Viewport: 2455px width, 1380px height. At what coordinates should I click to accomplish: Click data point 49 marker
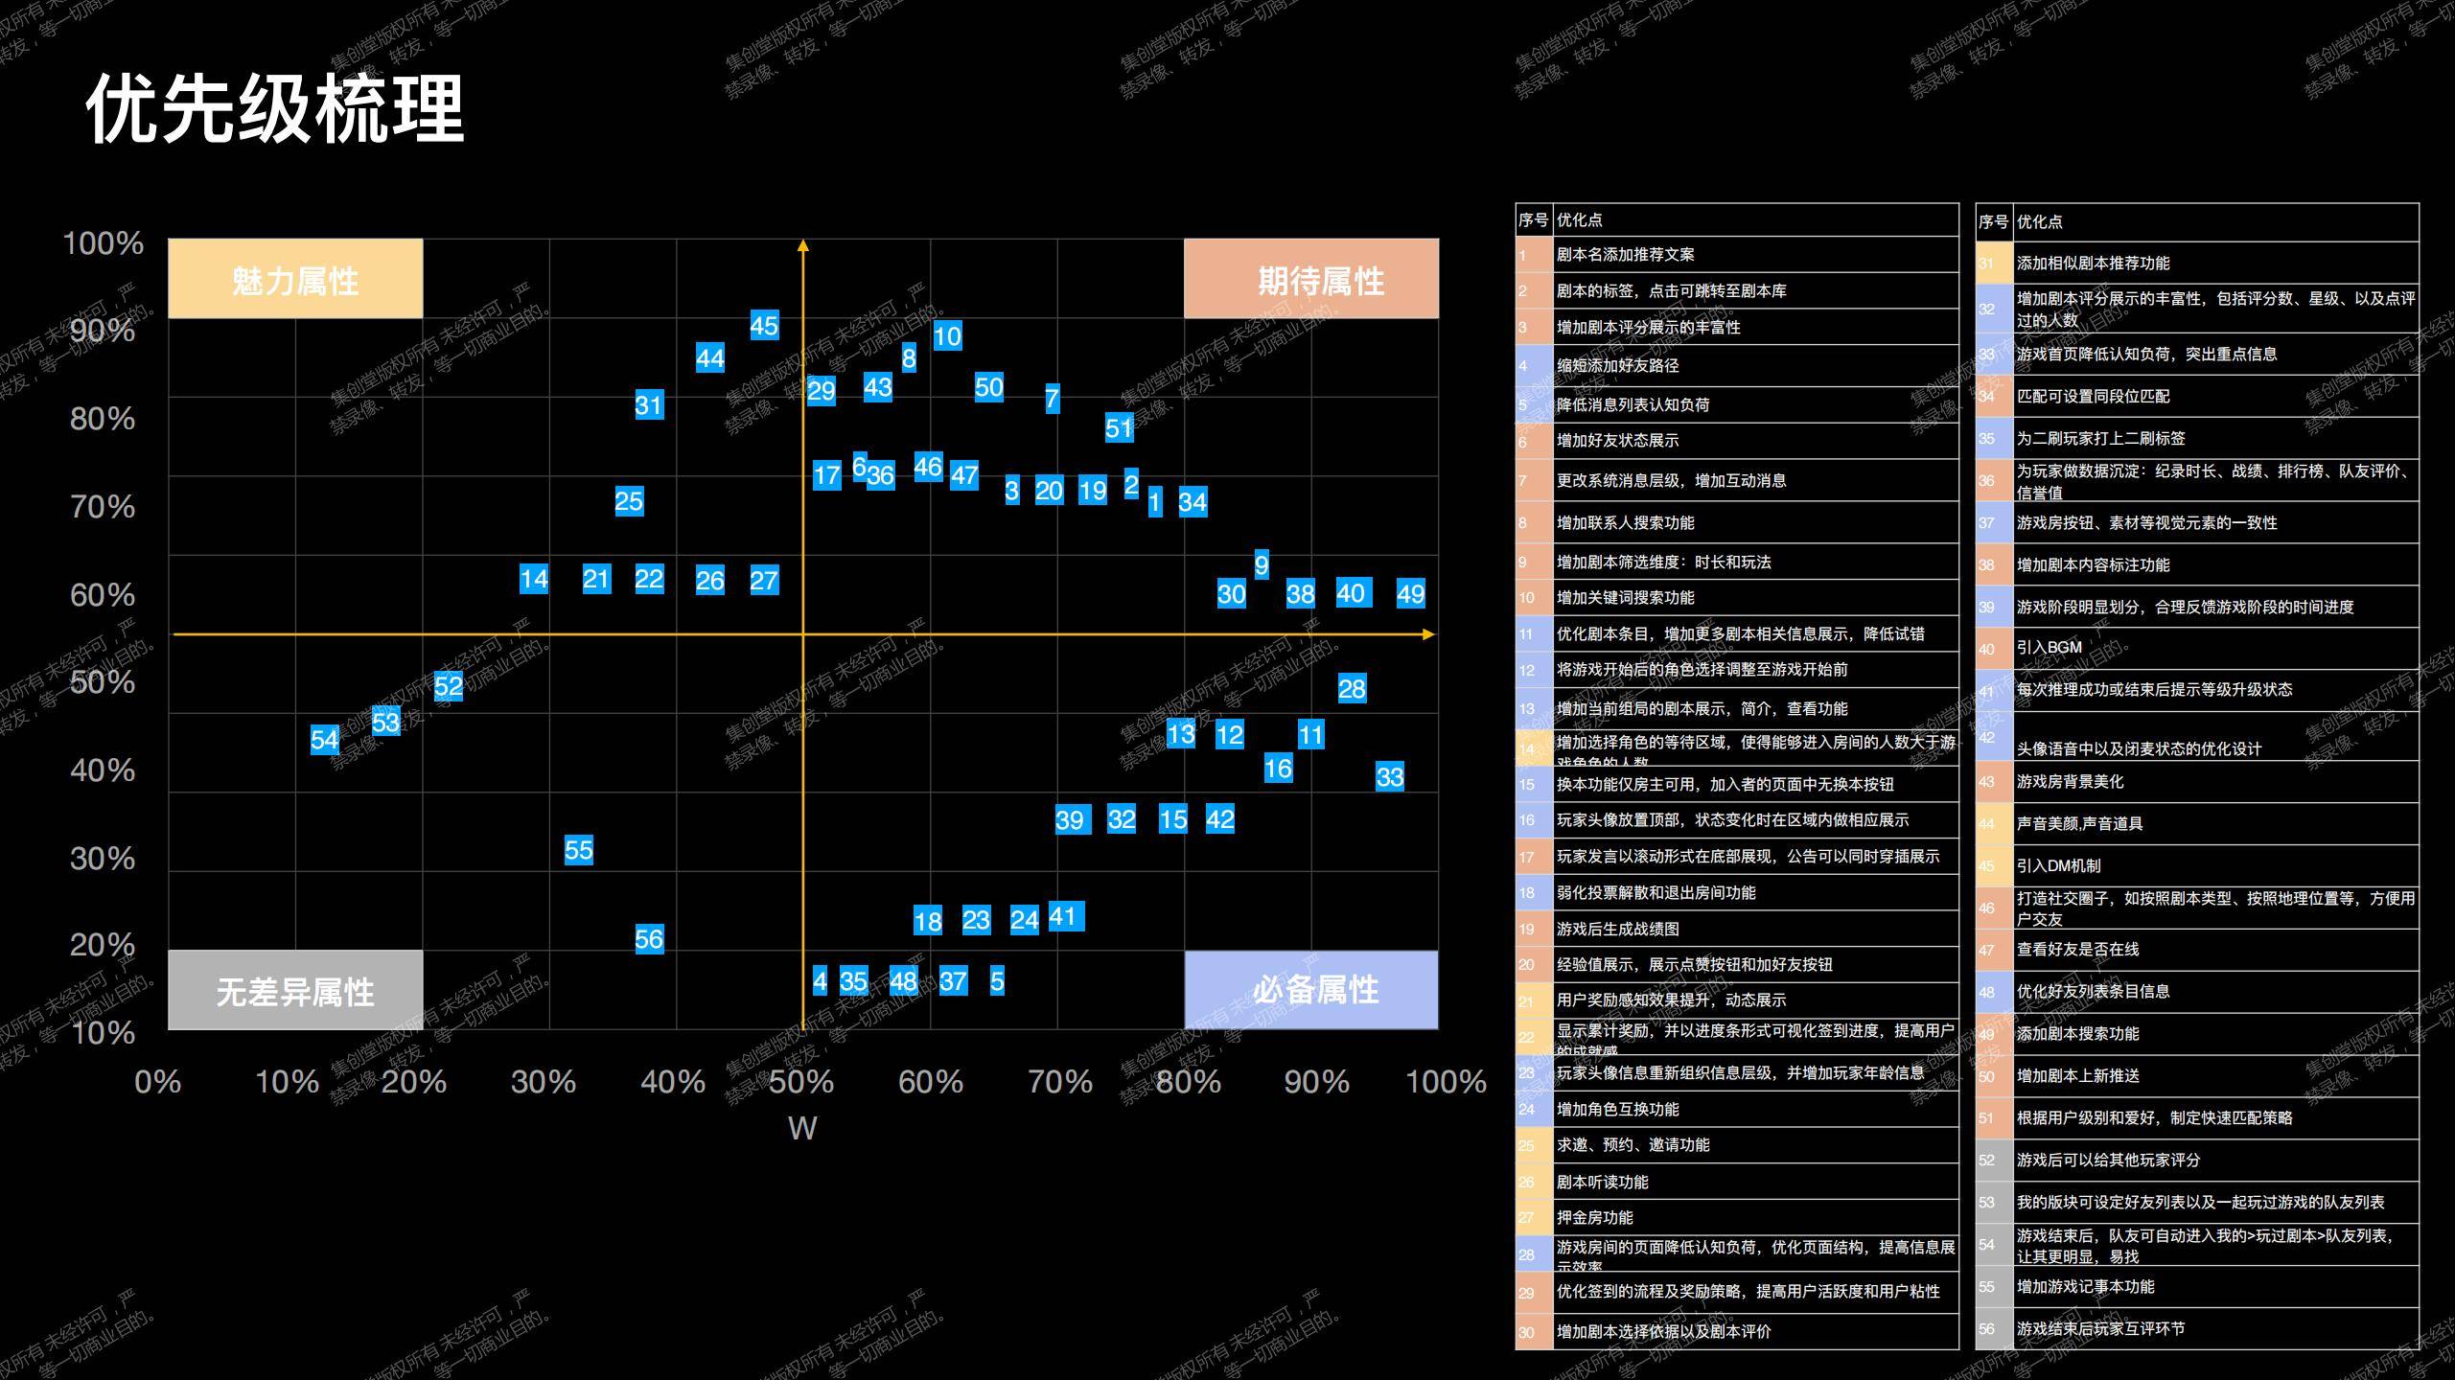click(x=1410, y=594)
